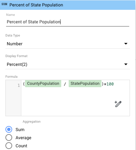Select the Sum aggregation option
Viewport: 136px width, 150px height.
click(x=9, y=129)
